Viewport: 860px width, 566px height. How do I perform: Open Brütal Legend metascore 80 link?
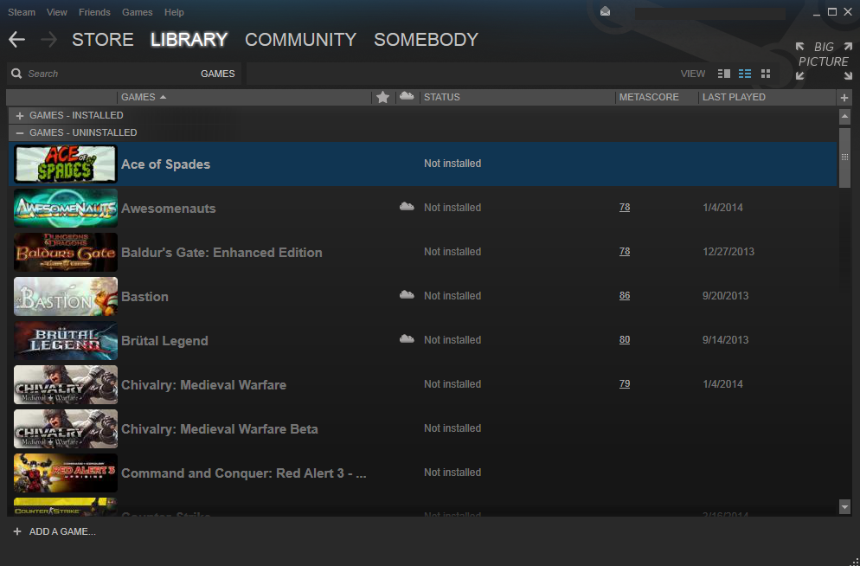625,339
